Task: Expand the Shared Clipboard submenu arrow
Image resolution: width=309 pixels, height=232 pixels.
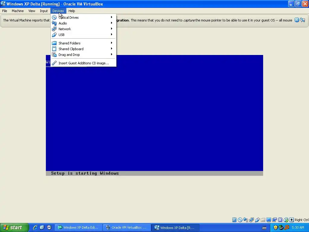Action: pos(112,49)
